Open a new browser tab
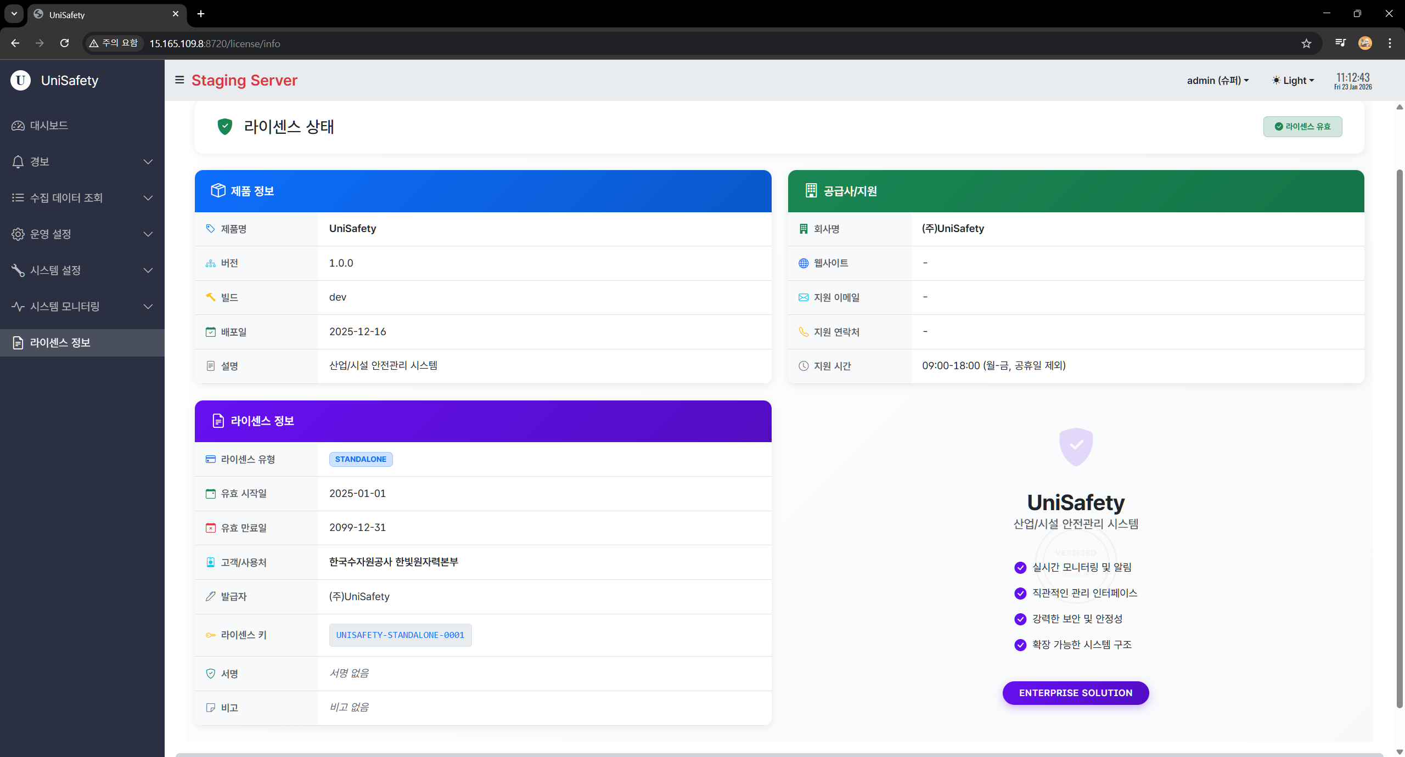 pyautogui.click(x=201, y=14)
